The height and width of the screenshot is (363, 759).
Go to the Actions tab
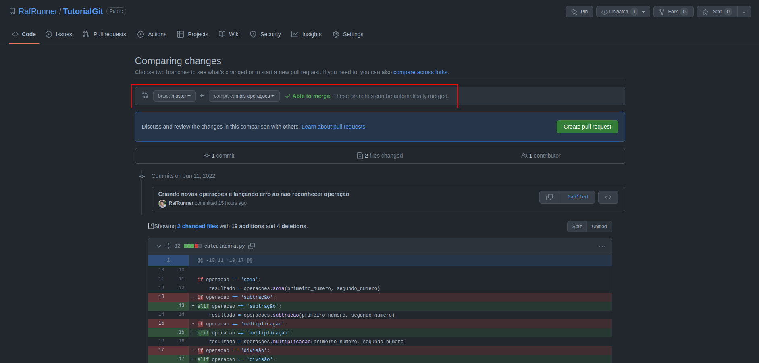coord(152,34)
